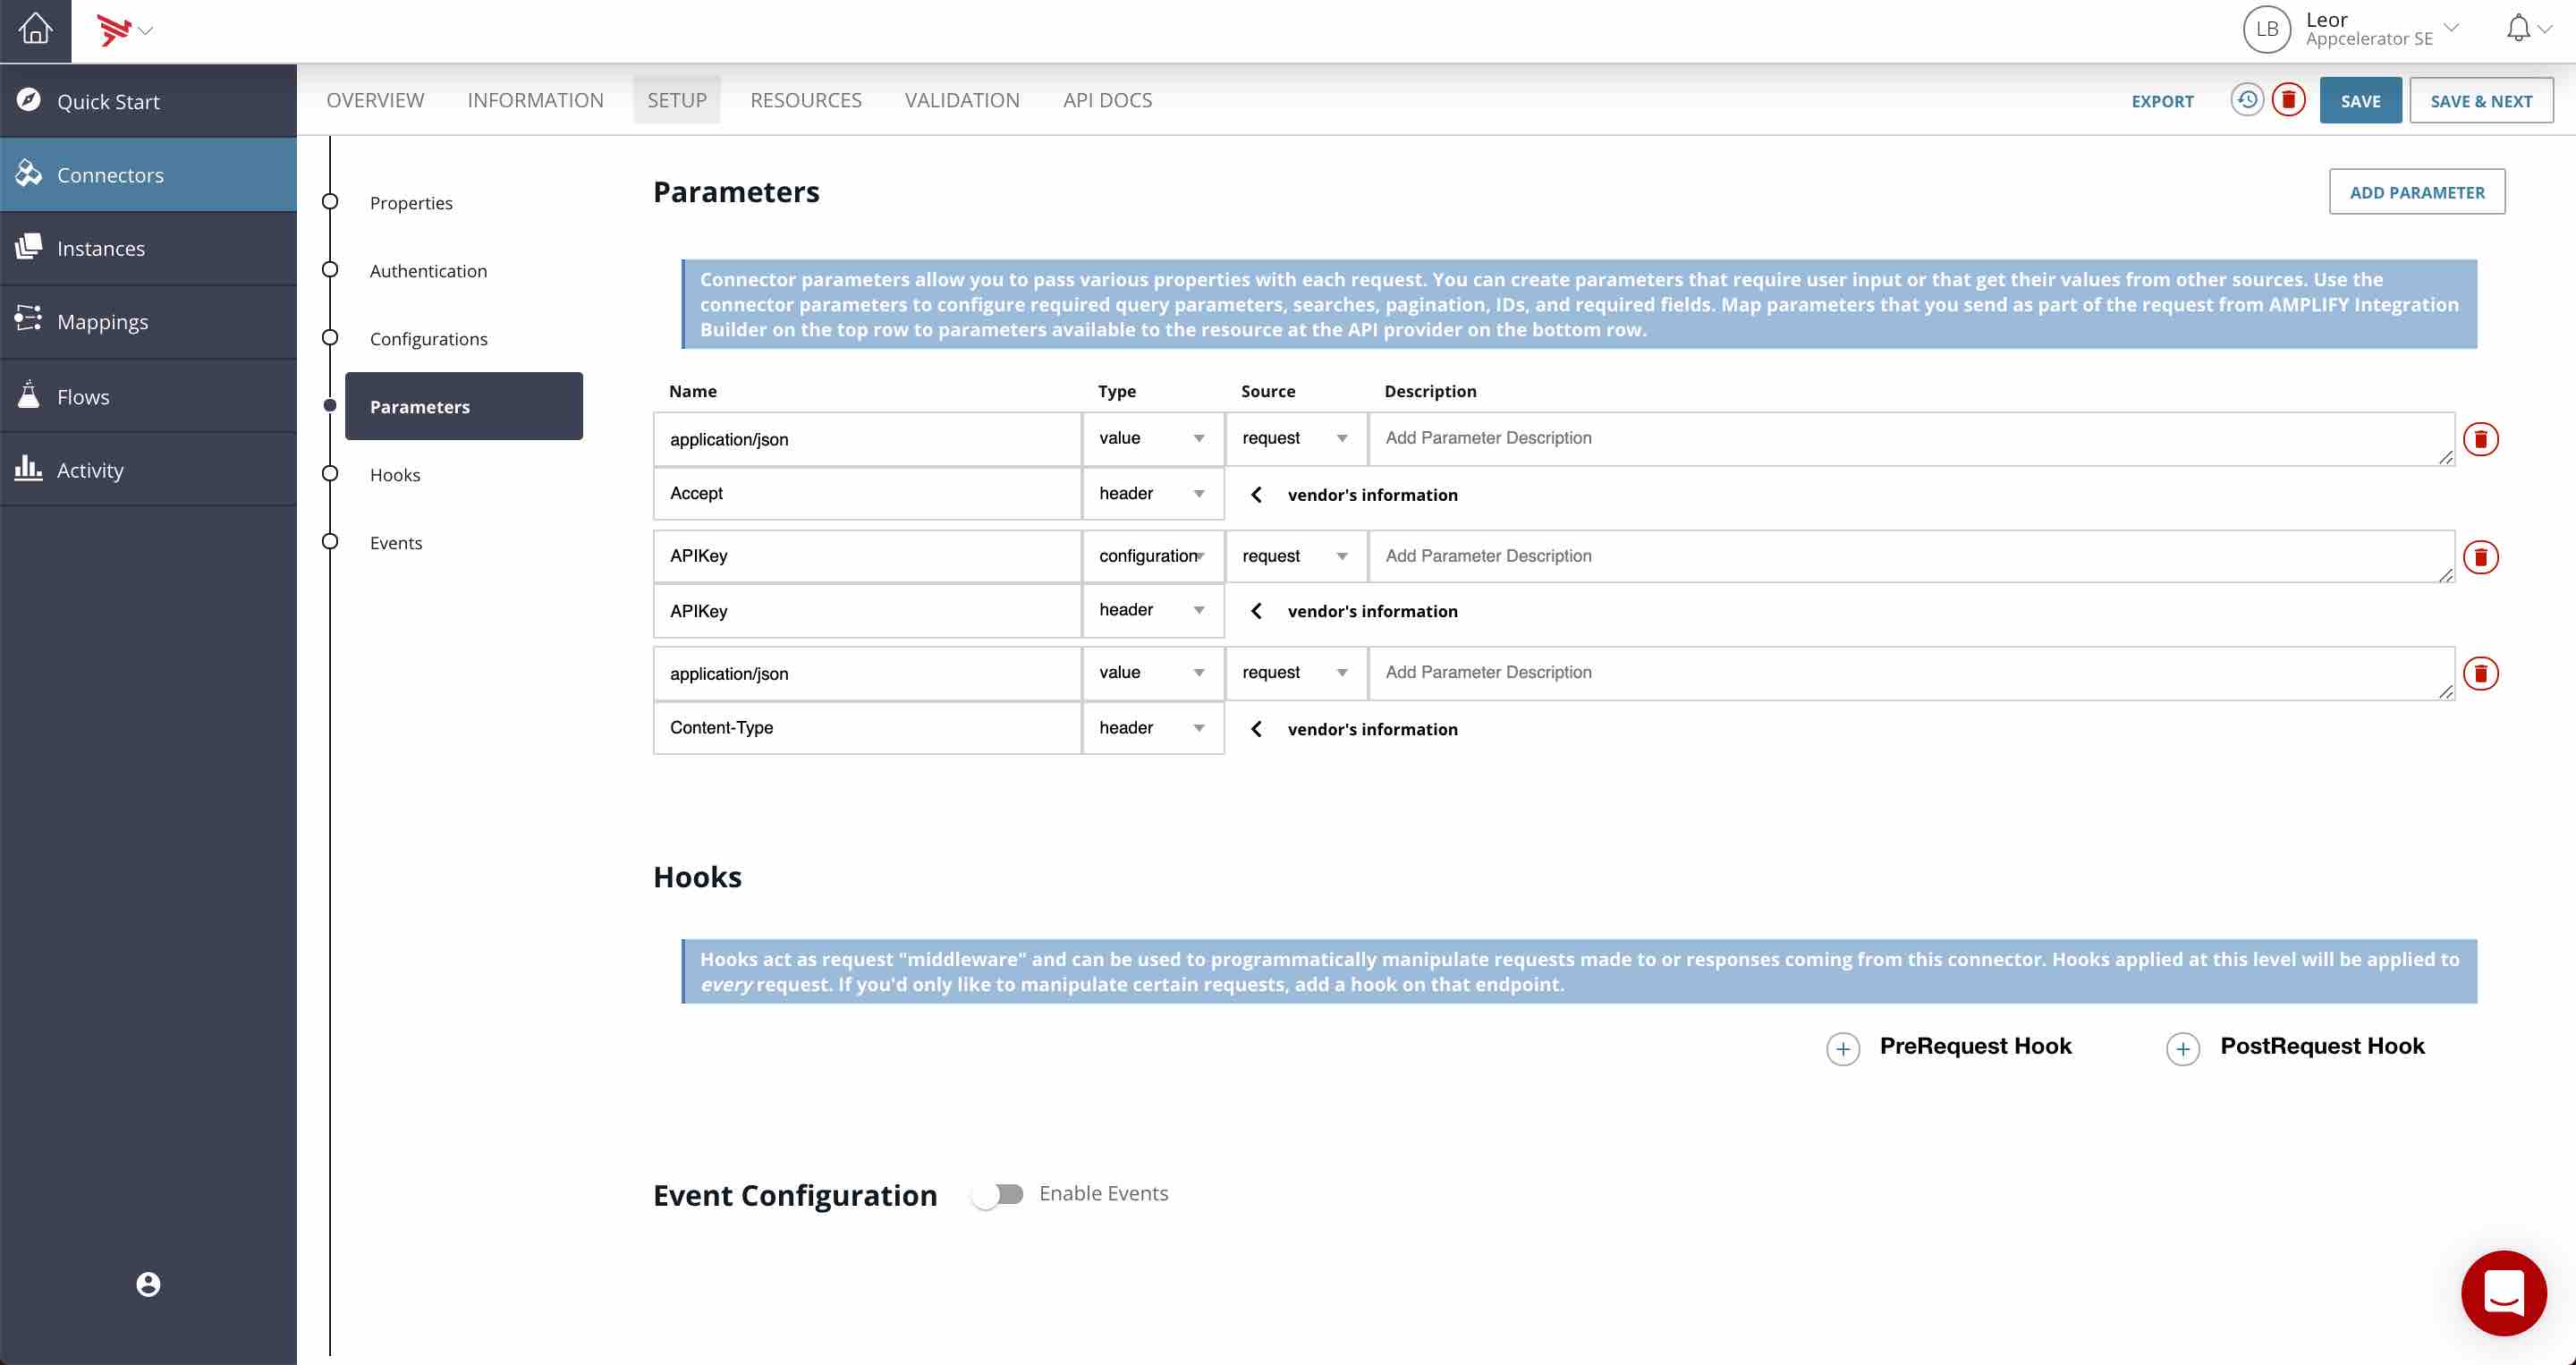
Task: Click the profile icon at sidebar bottom
Action: (148, 1284)
